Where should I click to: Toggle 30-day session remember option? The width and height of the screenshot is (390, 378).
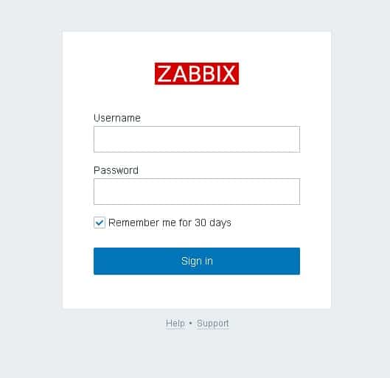pyautogui.click(x=100, y=223)
